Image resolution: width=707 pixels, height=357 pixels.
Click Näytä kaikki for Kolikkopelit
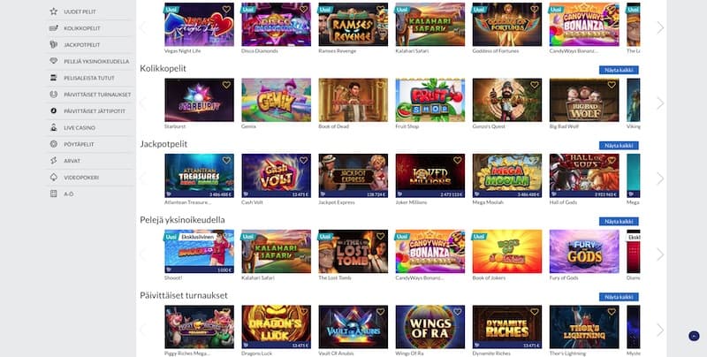(x=619, y=70)
